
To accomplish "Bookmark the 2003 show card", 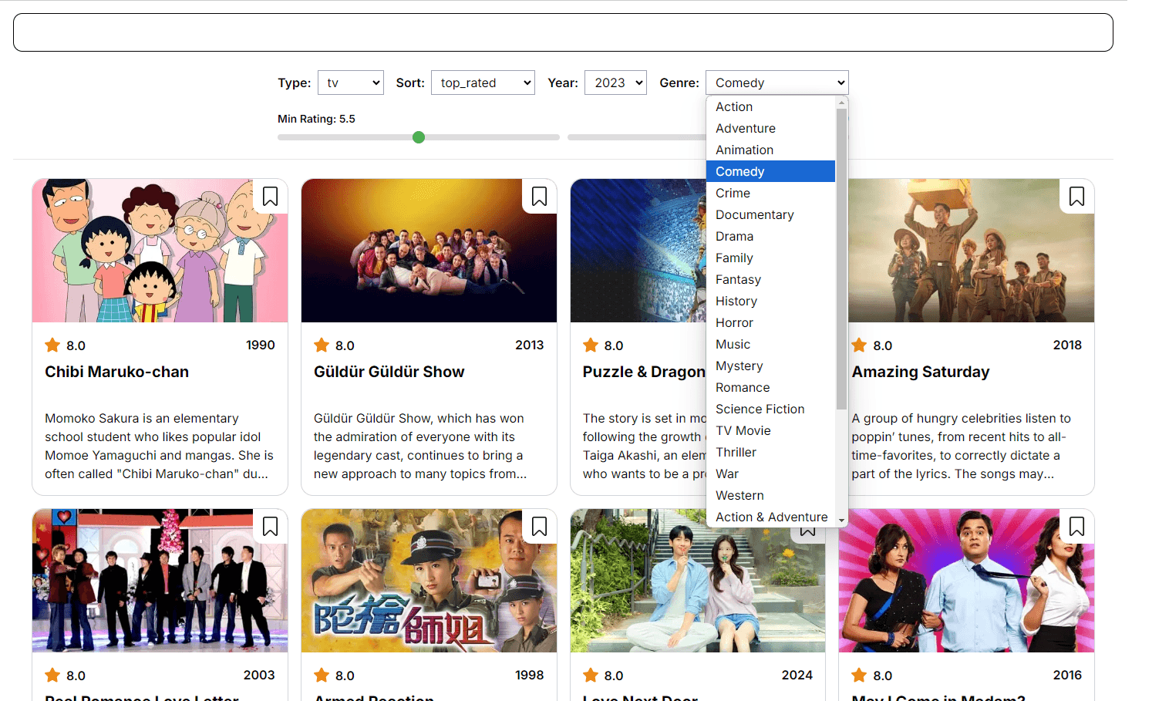I will tap(270, 527).
